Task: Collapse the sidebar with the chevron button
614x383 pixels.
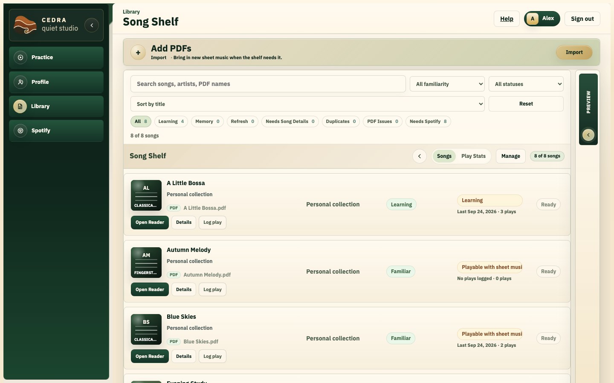Action: tap(92, 25)
